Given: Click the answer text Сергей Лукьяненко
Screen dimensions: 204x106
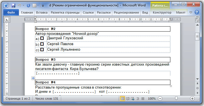Looking at the screenshot, I should [64, 50].
